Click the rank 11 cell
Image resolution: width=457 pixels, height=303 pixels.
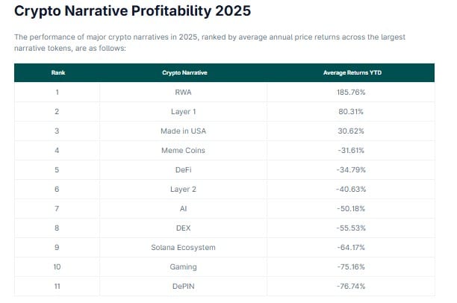57,287
